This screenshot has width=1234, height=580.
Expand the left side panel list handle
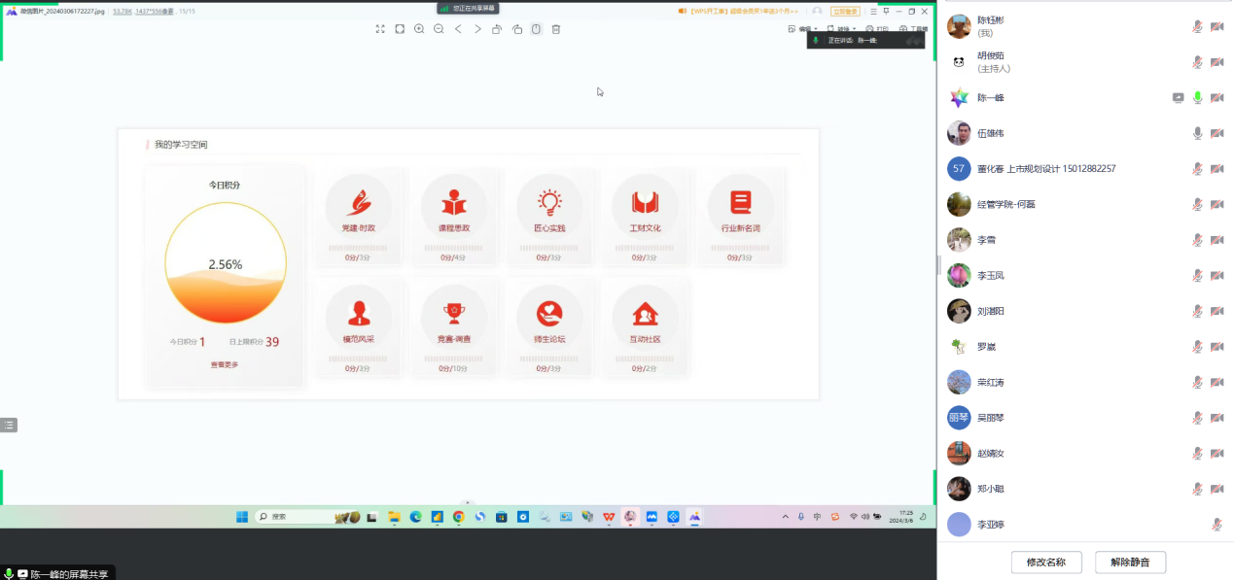[x=9, y=425]
